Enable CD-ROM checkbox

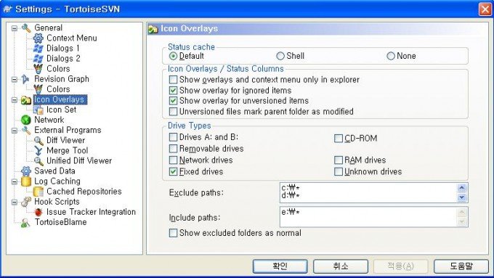click(339, 138)
